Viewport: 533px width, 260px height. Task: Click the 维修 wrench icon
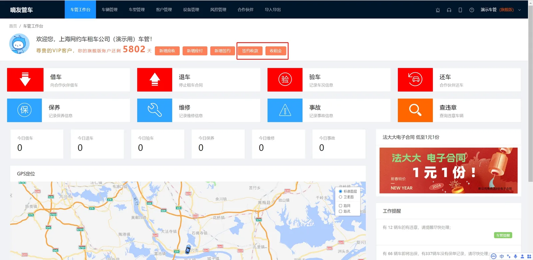(155, 110)
